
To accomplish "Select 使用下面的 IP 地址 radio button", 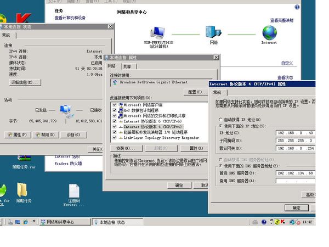I will tap(220, 126).
